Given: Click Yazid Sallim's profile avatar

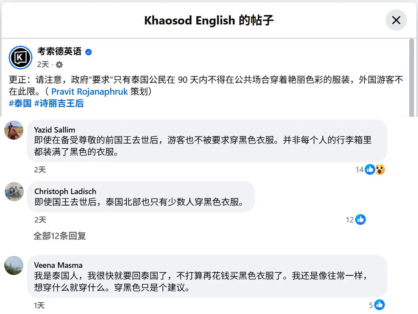Looking at the screenshot, I should tap(13, 130).
